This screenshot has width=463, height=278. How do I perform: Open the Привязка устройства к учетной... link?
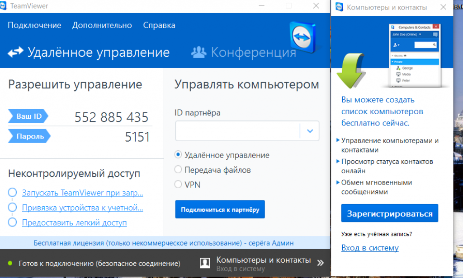pyautogui.click(x=82, y=208)
